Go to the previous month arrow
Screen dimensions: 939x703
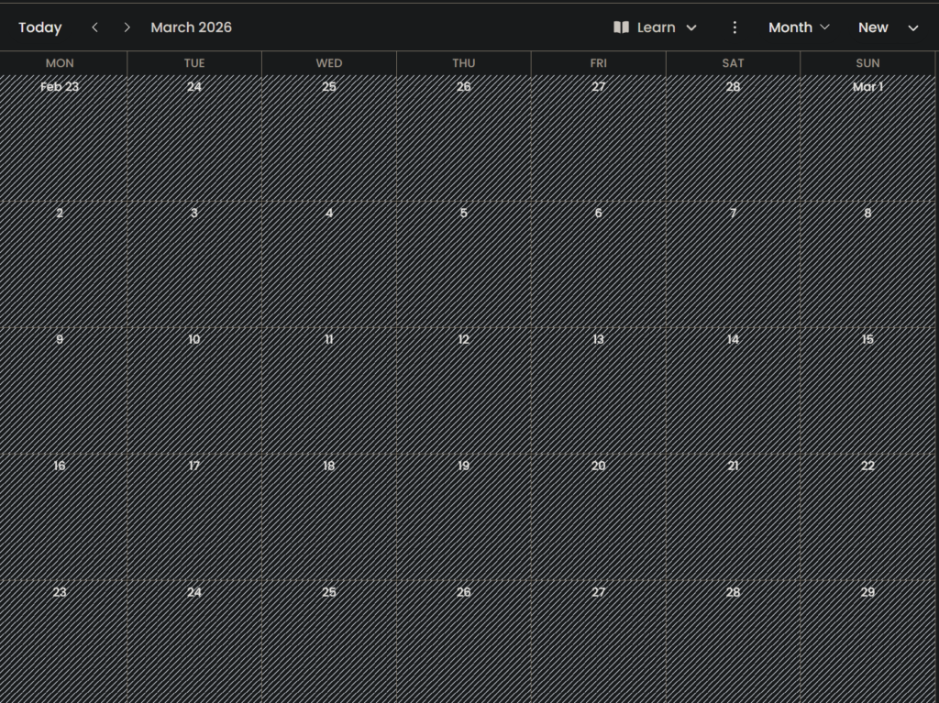pyautogui.click(x=94, y=27)
